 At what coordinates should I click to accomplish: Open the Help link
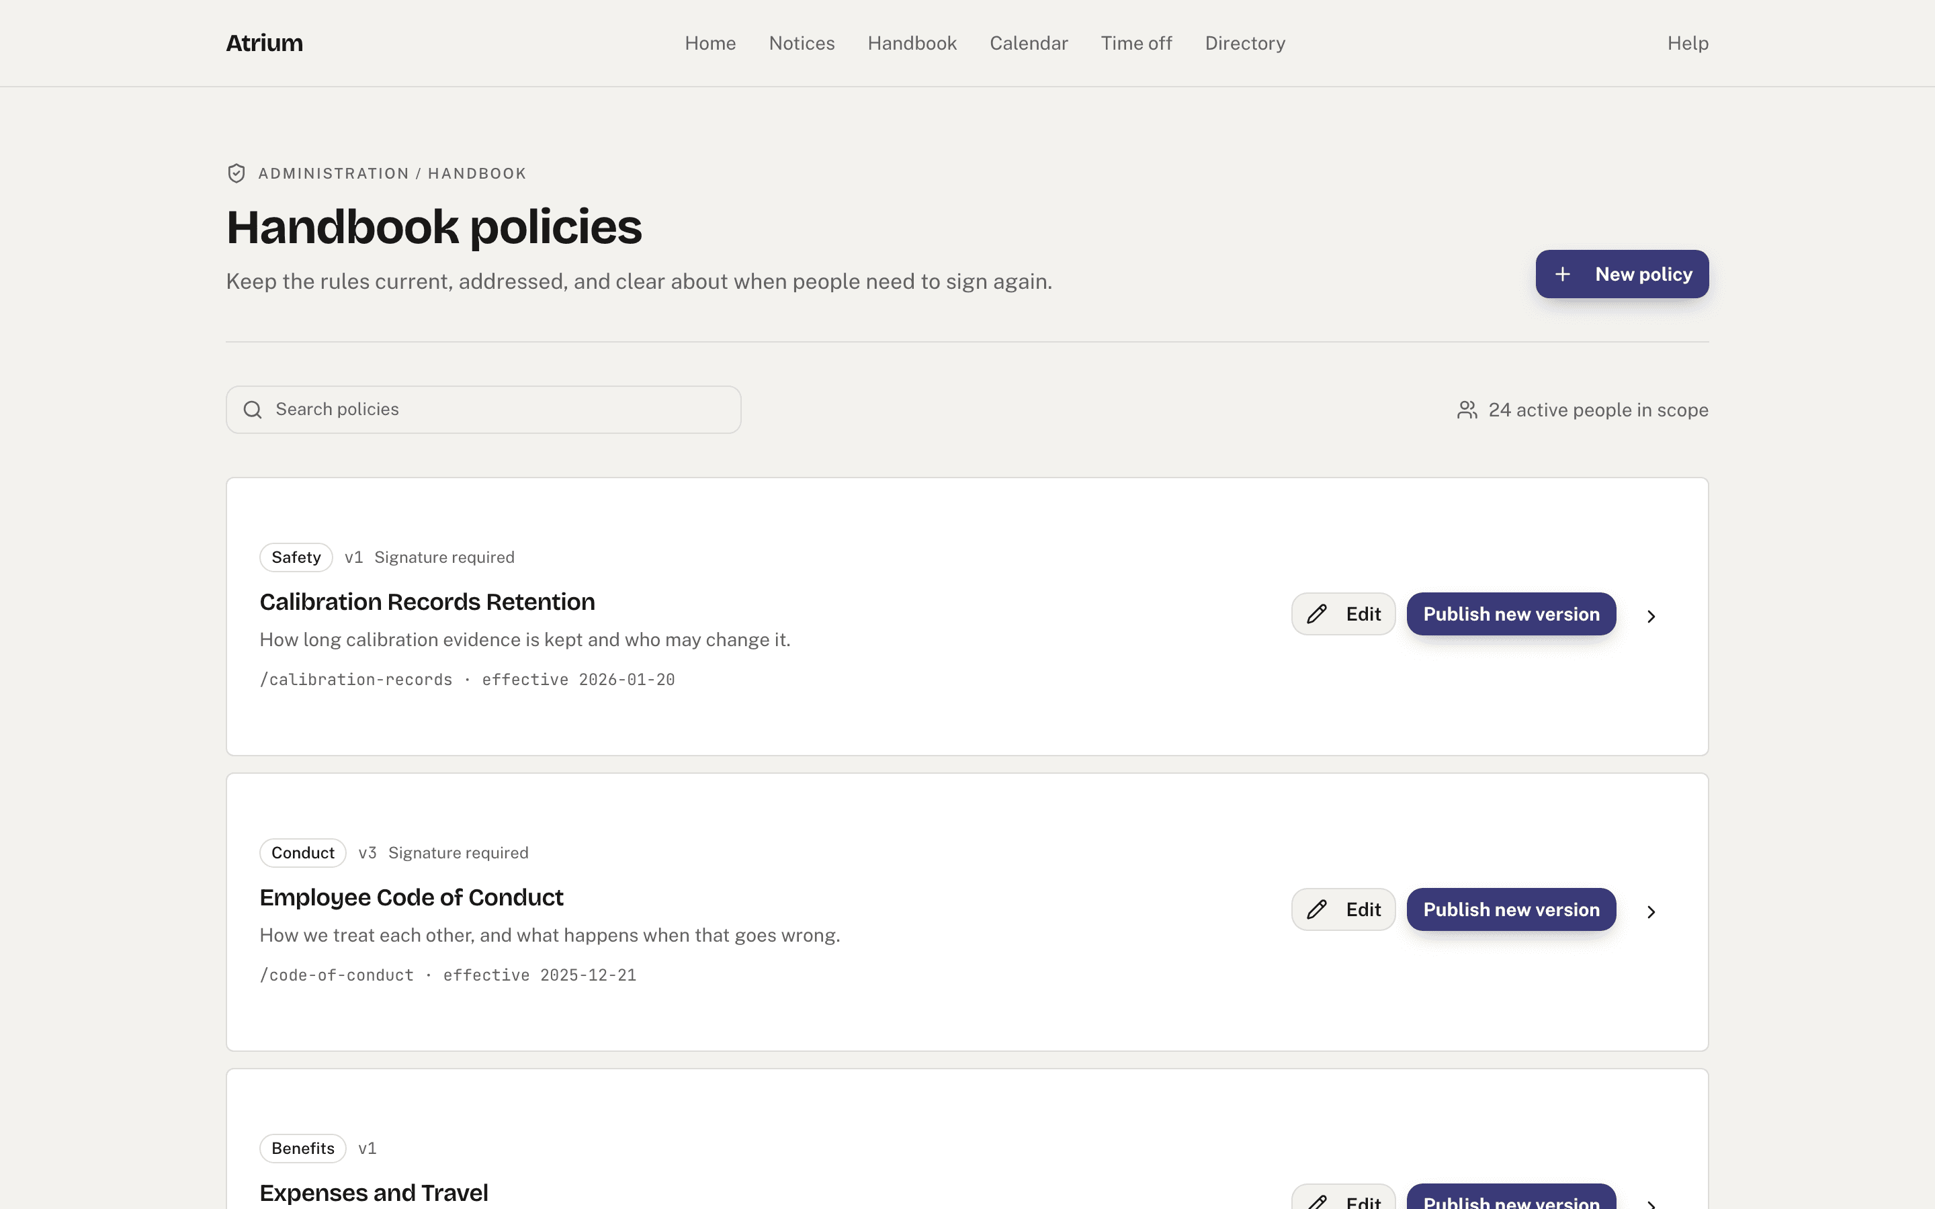[x=1687, y=43]
